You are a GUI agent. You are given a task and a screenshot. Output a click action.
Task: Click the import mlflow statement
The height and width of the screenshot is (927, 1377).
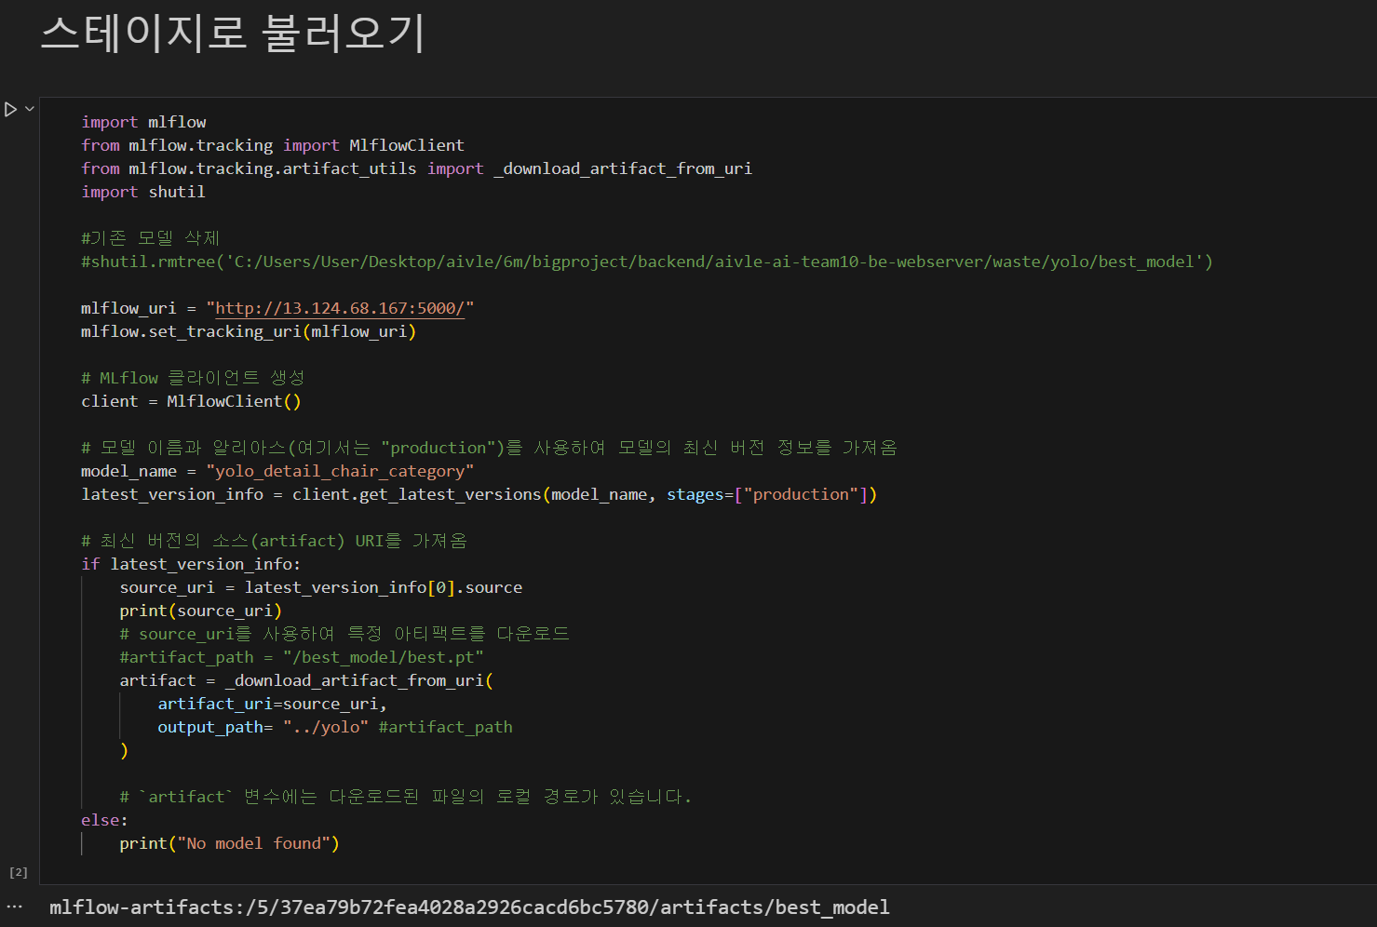click(x=143, y=121)
